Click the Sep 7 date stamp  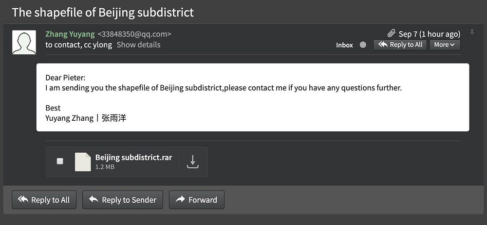429,33
